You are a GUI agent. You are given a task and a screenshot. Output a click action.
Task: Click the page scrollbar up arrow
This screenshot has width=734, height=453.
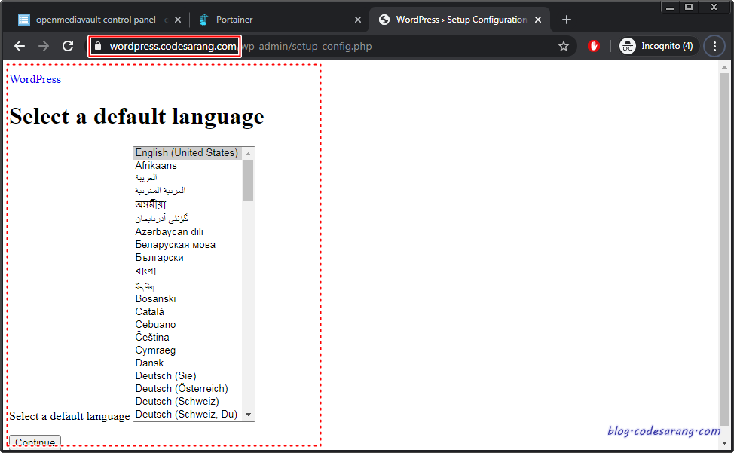pyautogui.click(x=725, y=67)
